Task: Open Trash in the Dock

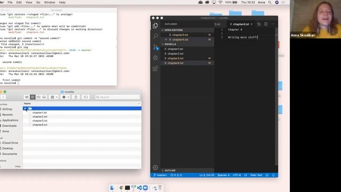Action: pyautogui.click(x=160, y=188)
